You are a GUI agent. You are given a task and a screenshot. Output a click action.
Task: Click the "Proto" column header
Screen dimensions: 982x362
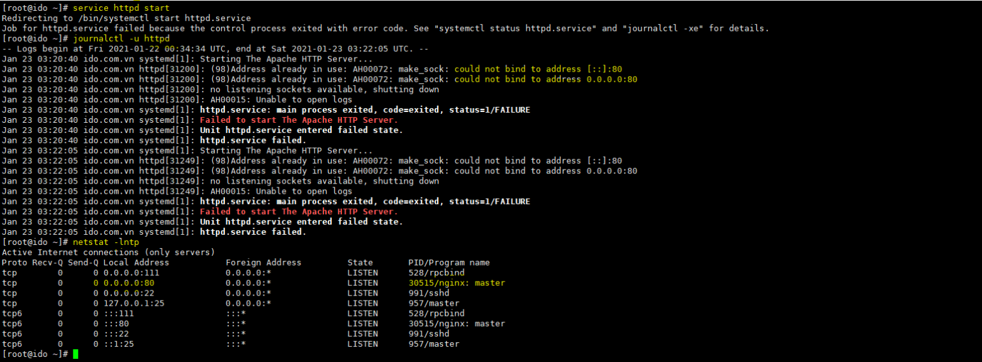tap(14, 263)
